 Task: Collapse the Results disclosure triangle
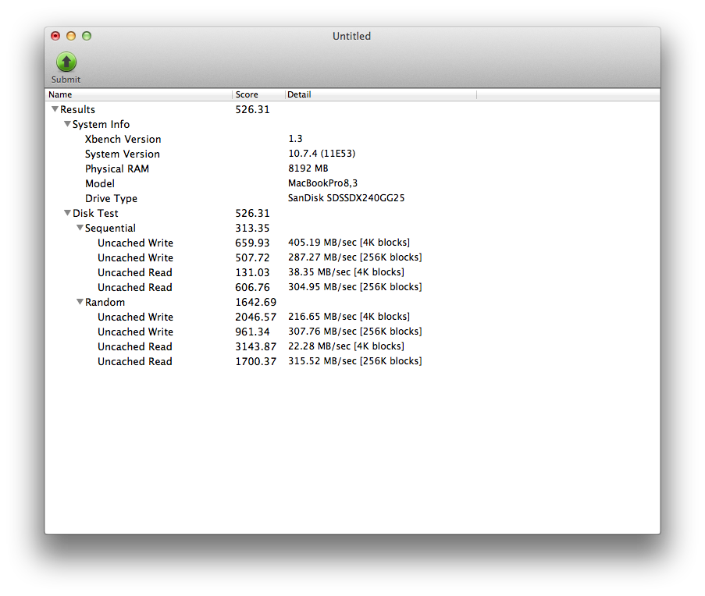point(55,109)
